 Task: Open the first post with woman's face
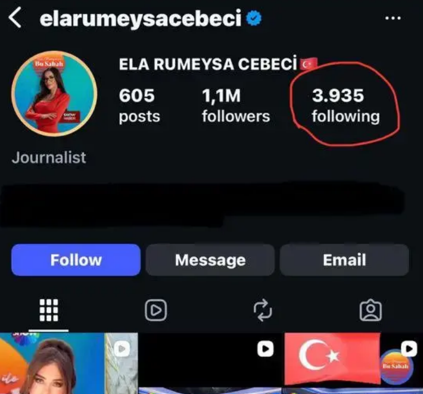pyautogui.click(x=69, y=363)
